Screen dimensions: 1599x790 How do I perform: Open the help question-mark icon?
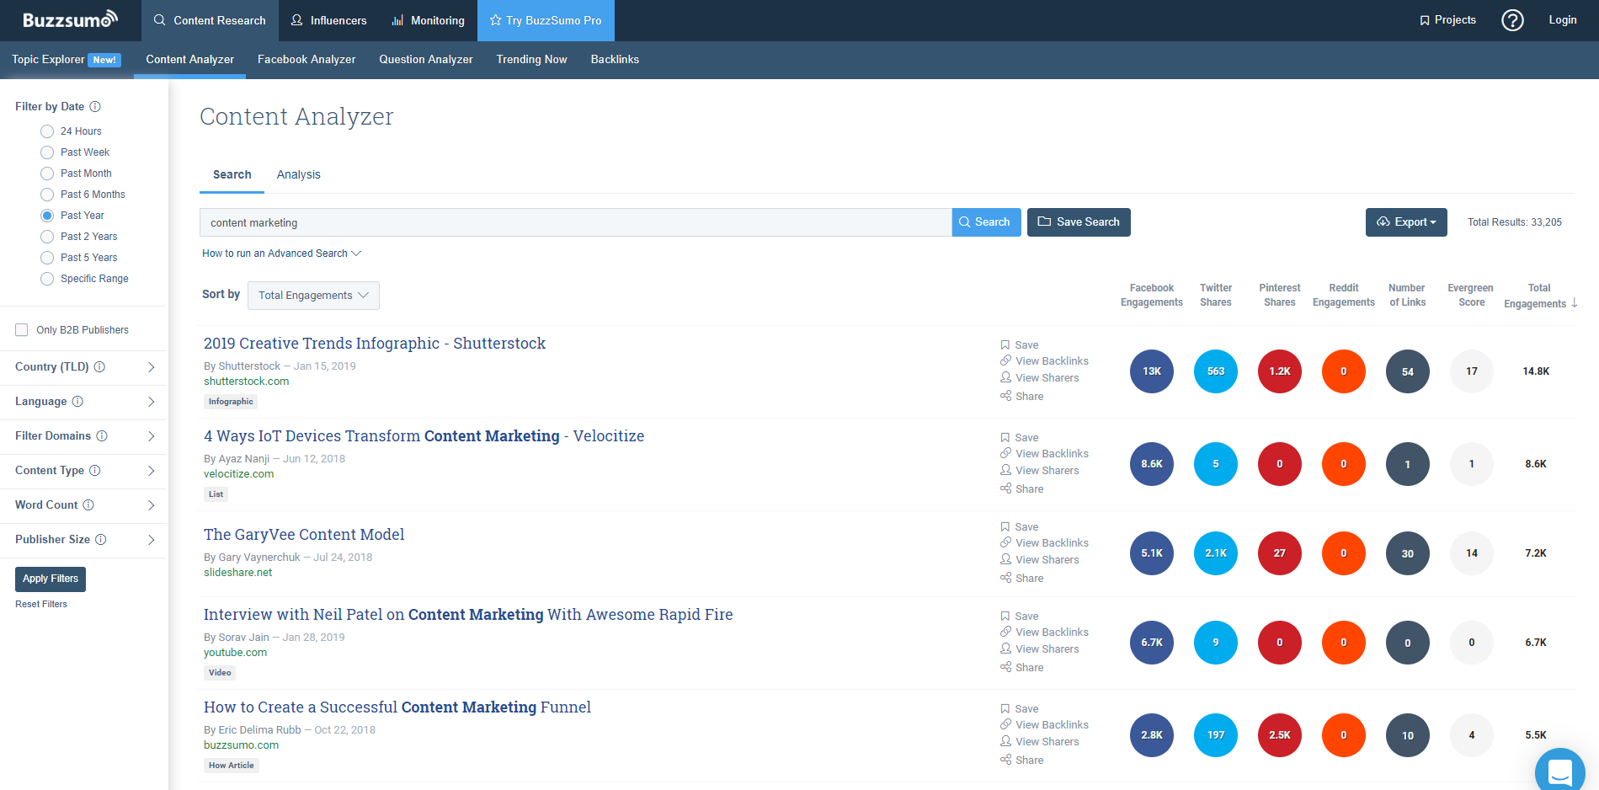click(x=1512, y=20)
